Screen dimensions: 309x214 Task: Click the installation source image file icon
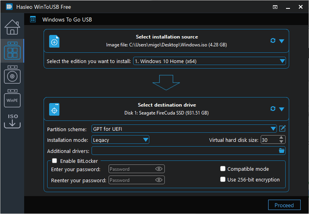tap(54, 41)
